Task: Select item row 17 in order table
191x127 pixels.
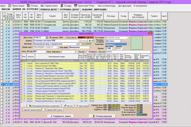Action: [x=85, y=101]
